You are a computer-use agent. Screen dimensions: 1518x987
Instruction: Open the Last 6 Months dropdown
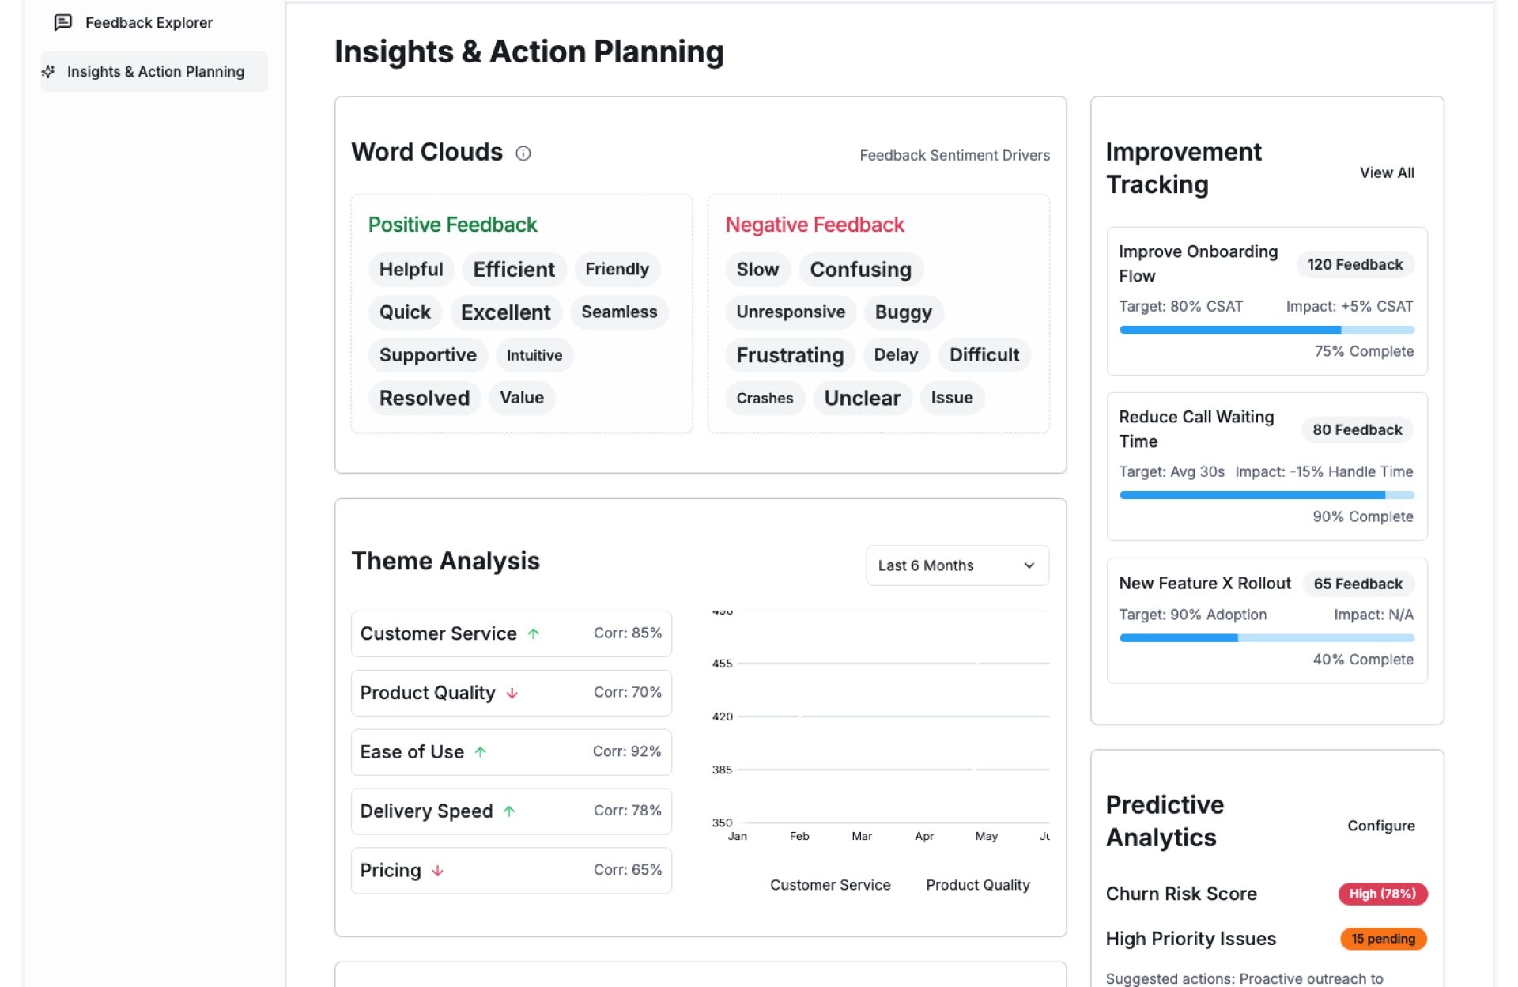pos(957,565)
